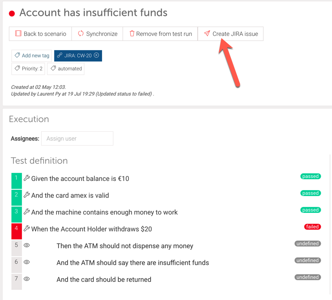Screen dimensions: 332x300
Task: Open the passed status of step 1
Action: [311, 176]
